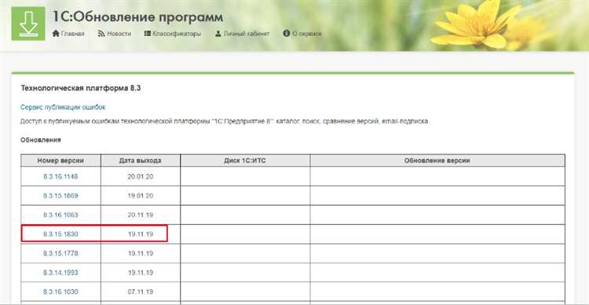The image size is (589, 305).
Task: Click the Номер версии column header
Action: (x=60, y=160)
